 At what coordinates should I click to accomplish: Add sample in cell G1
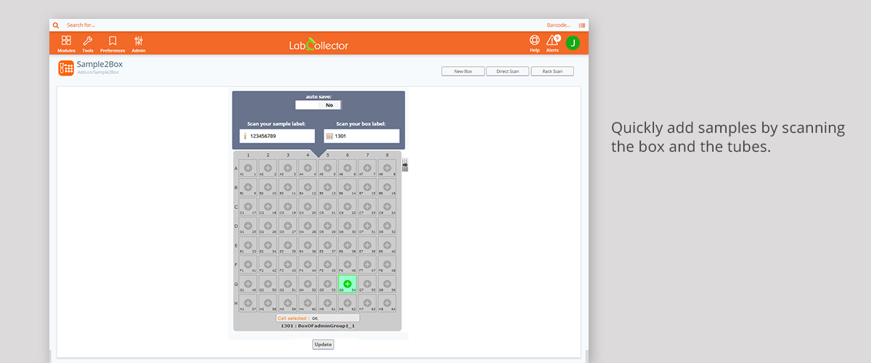[x=248, y=284]
